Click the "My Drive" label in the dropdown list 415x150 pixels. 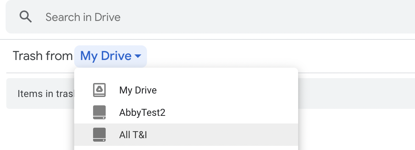point(138,90)
